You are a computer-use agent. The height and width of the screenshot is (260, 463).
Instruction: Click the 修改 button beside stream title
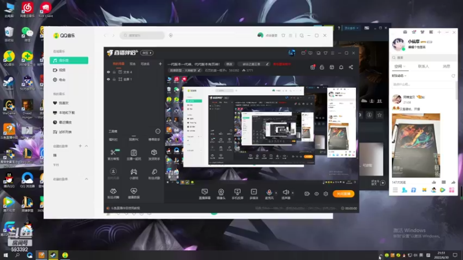pyautogui.click(x=229, y=64)
